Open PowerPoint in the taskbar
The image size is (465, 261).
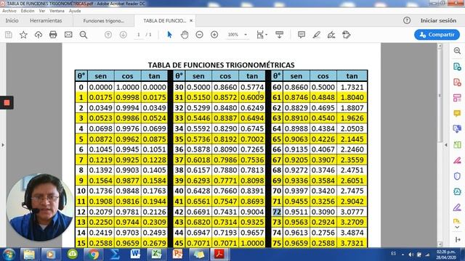point(177,254)
